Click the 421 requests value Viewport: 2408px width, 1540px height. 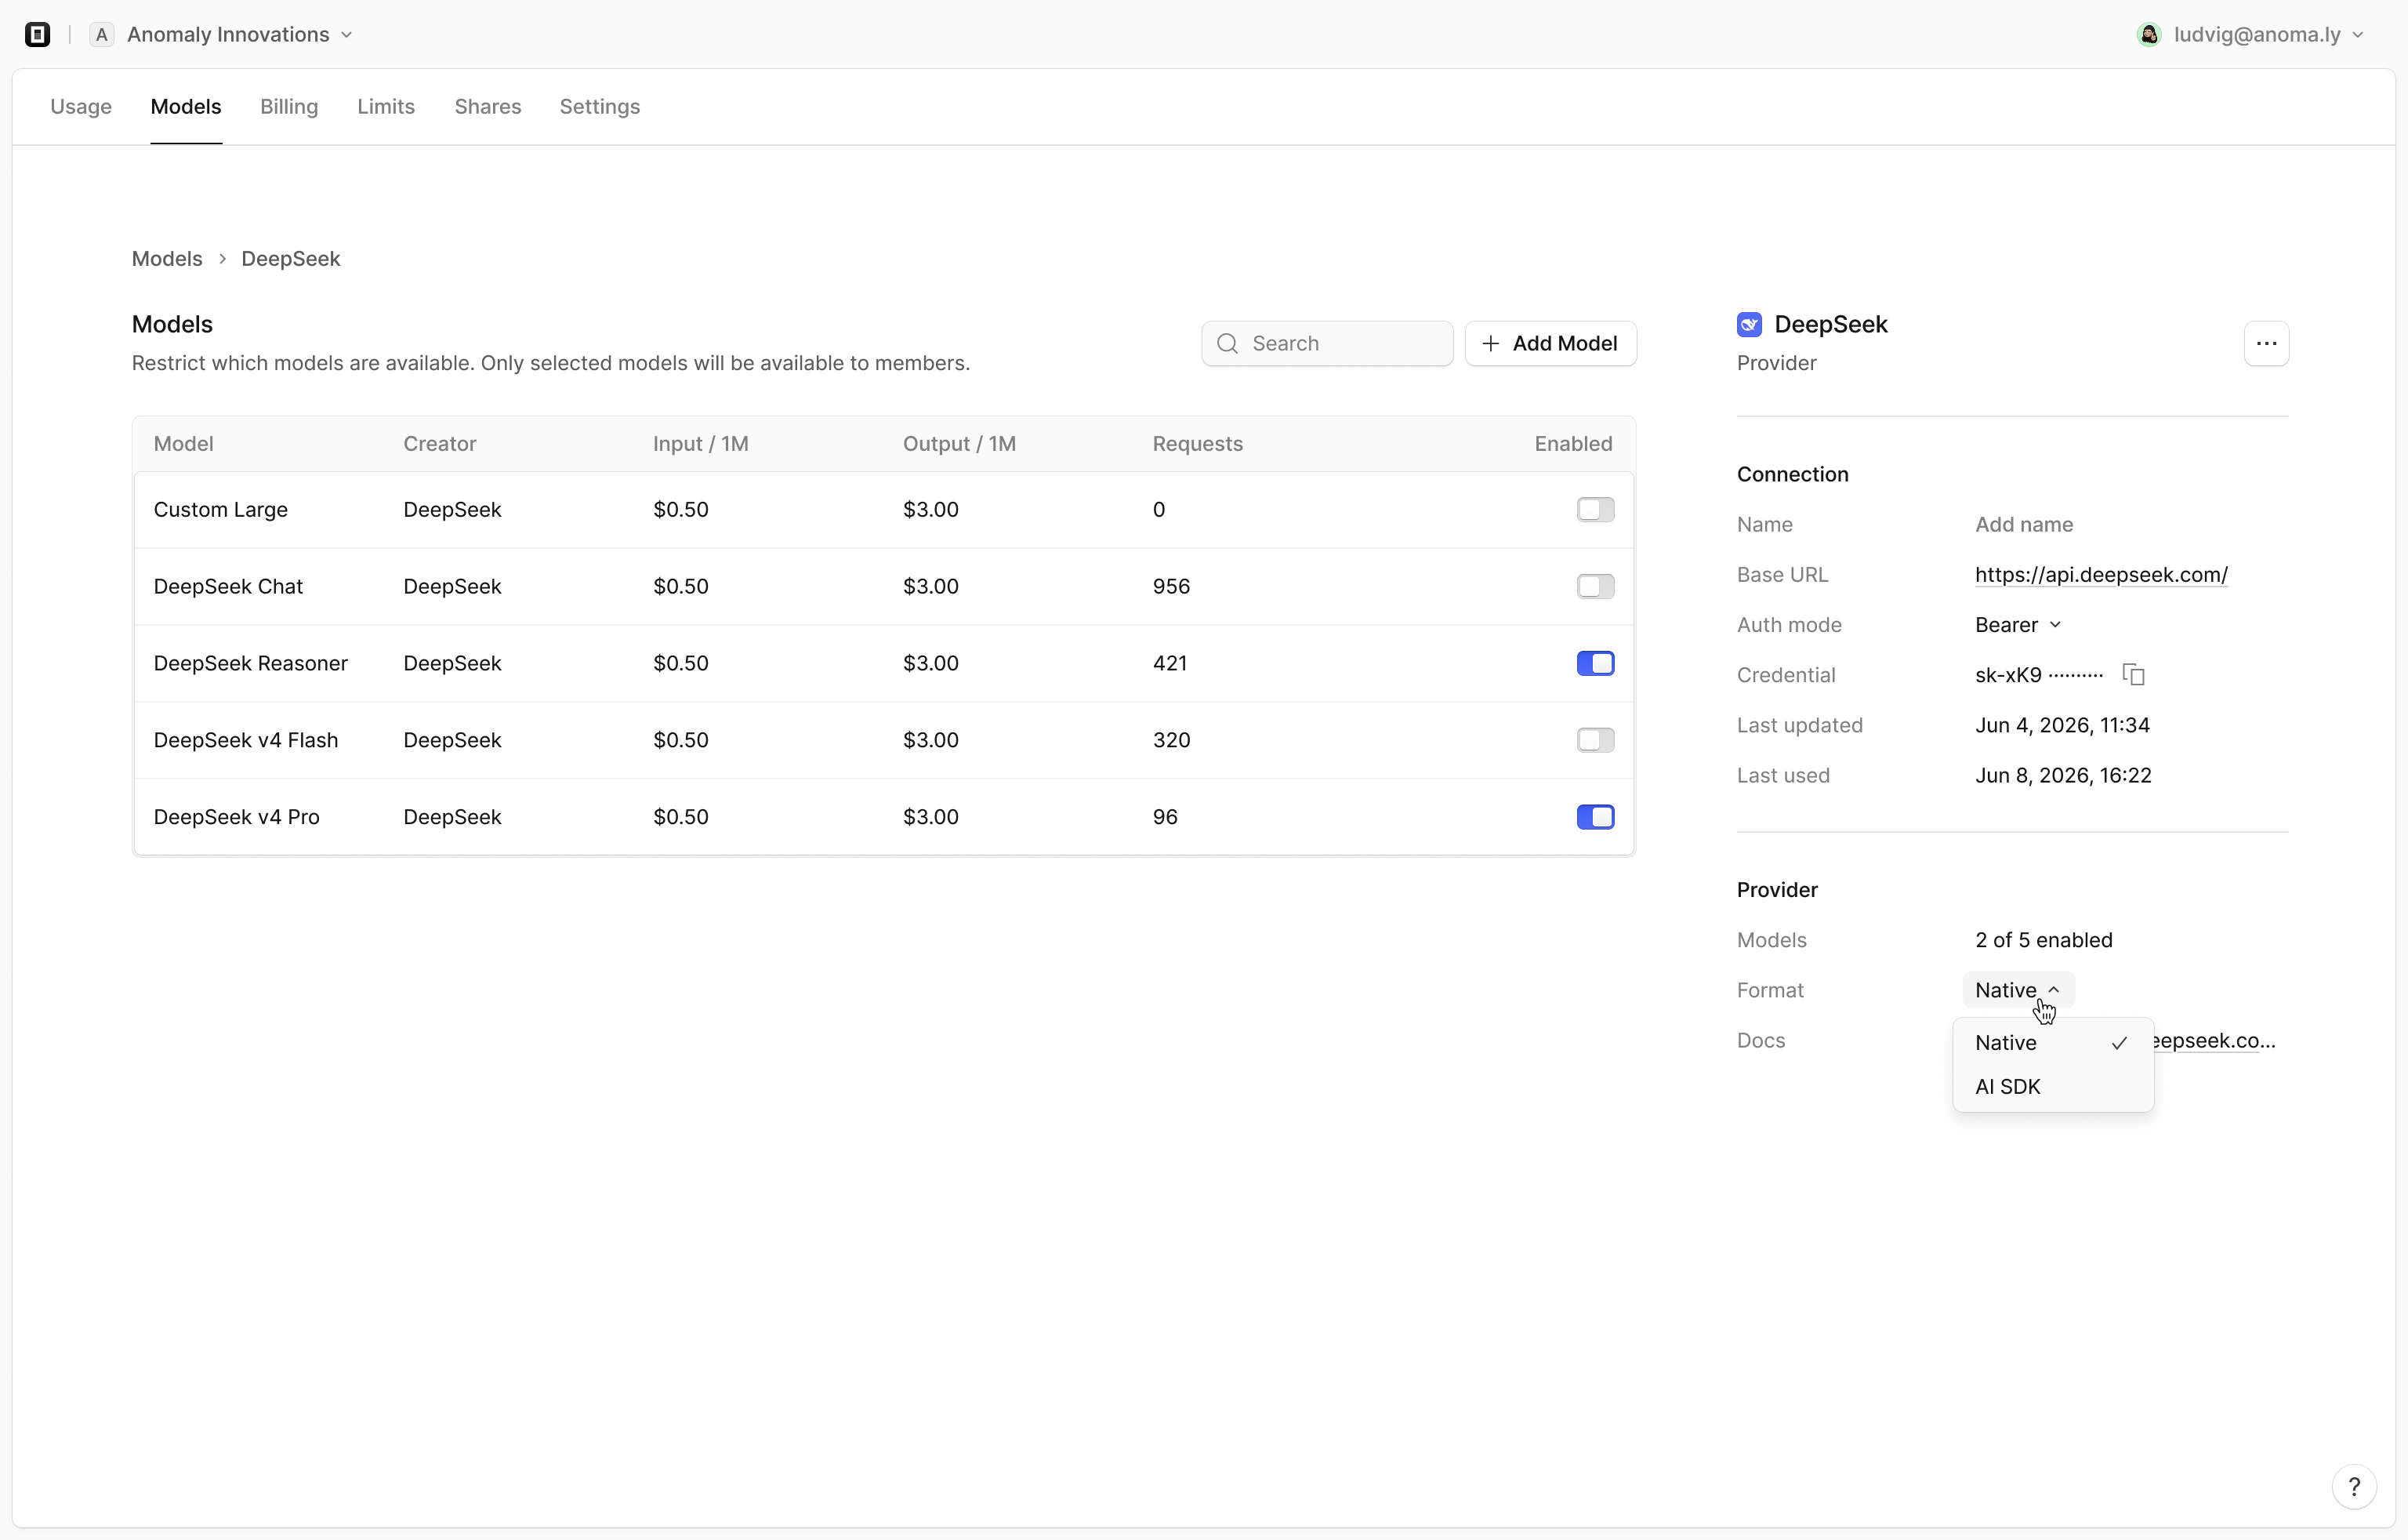pyautogui.click(x=1170, y=663)
